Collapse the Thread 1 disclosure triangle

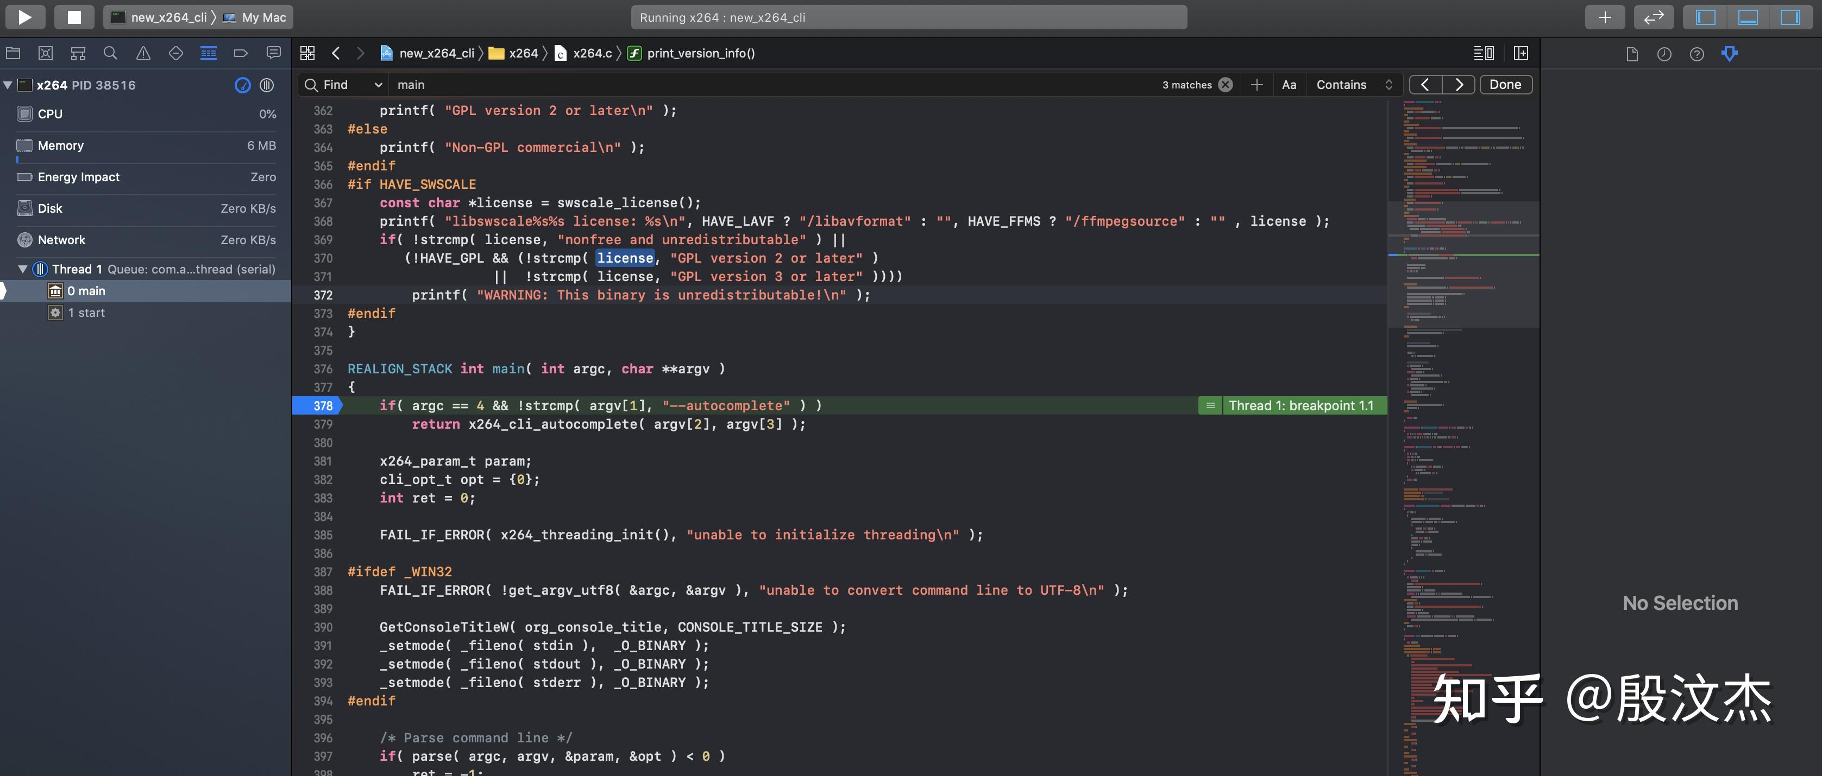click(23, 269)
